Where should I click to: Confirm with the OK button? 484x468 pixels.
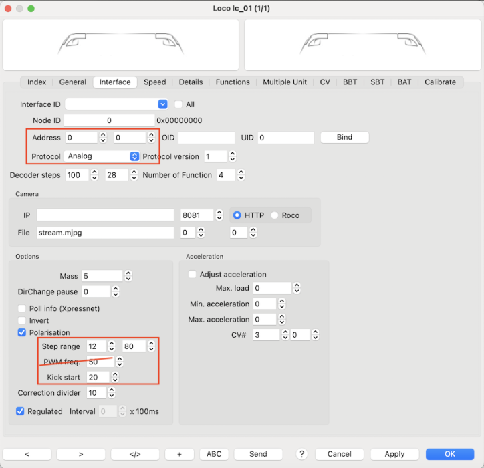pos(450,454)
